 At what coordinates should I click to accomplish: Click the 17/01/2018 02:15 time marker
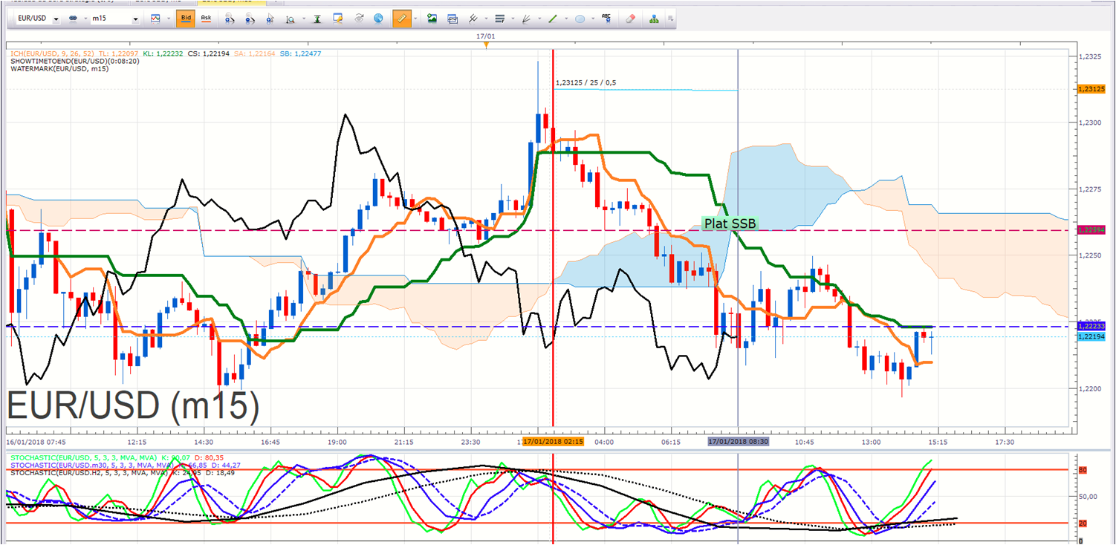552,441
